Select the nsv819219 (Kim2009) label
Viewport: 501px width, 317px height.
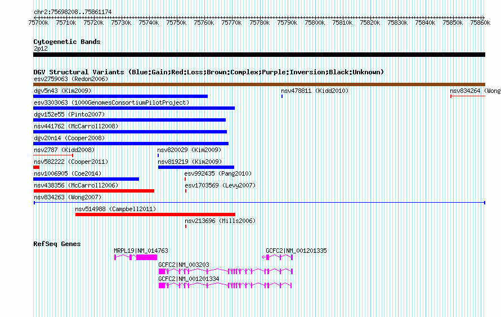pos(190,162)
